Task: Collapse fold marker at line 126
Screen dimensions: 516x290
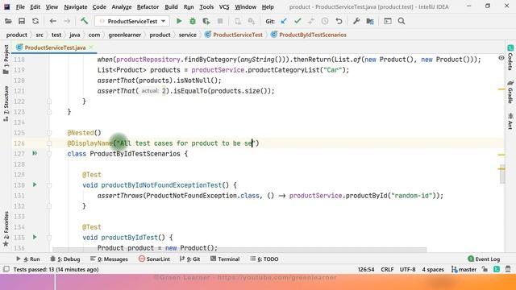Action: click(49, 143)
